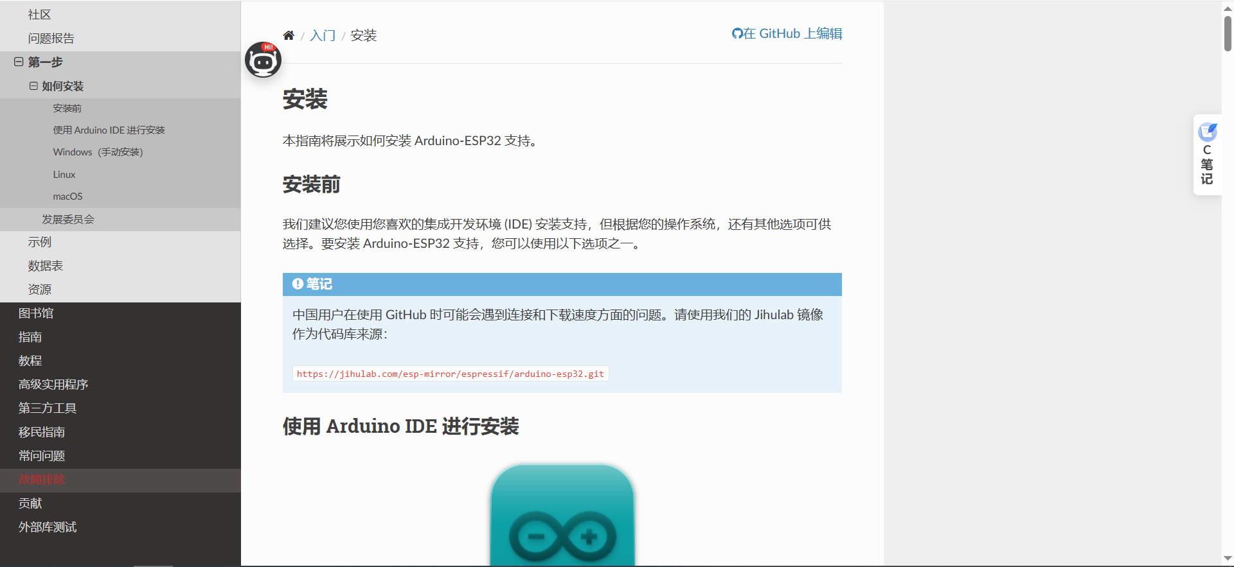Click the page vertical scrollbar thumb
Screen dimensions: 1234x567
(1228, 32)
